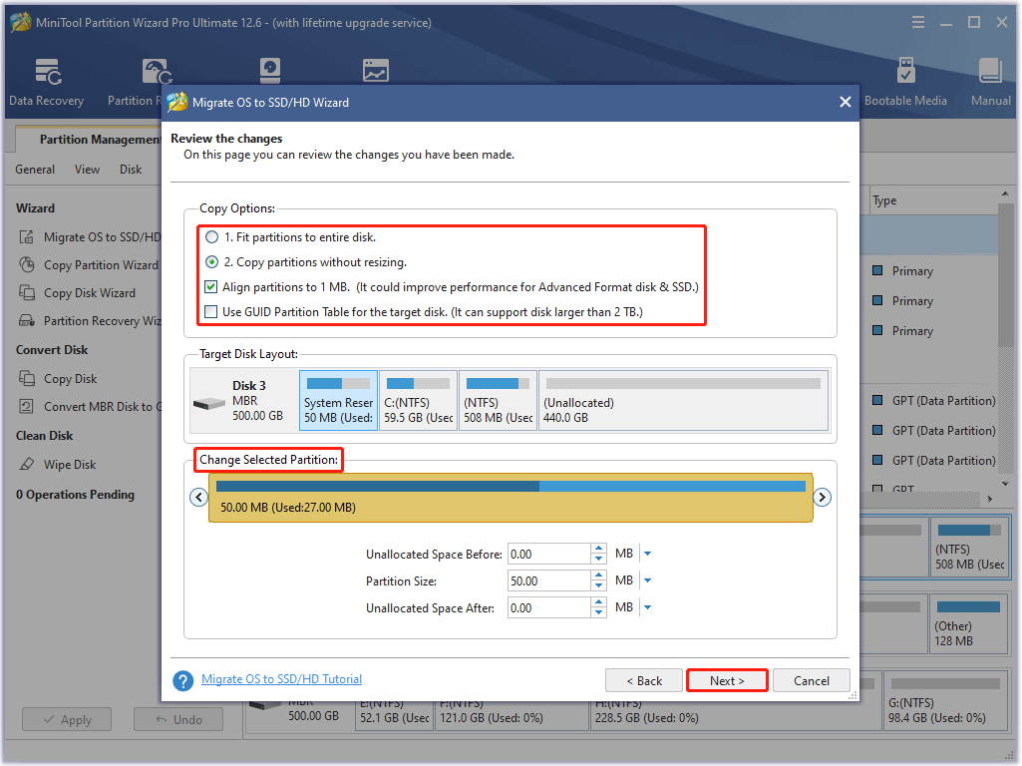Open unit dropdown for Partition Size
The height and width of the screenshot is (766, 1022).
click(x=647, y=580)
